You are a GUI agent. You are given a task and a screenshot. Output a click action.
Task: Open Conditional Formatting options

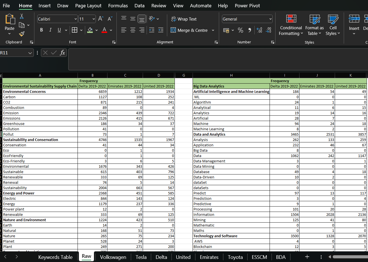(291, 25)
